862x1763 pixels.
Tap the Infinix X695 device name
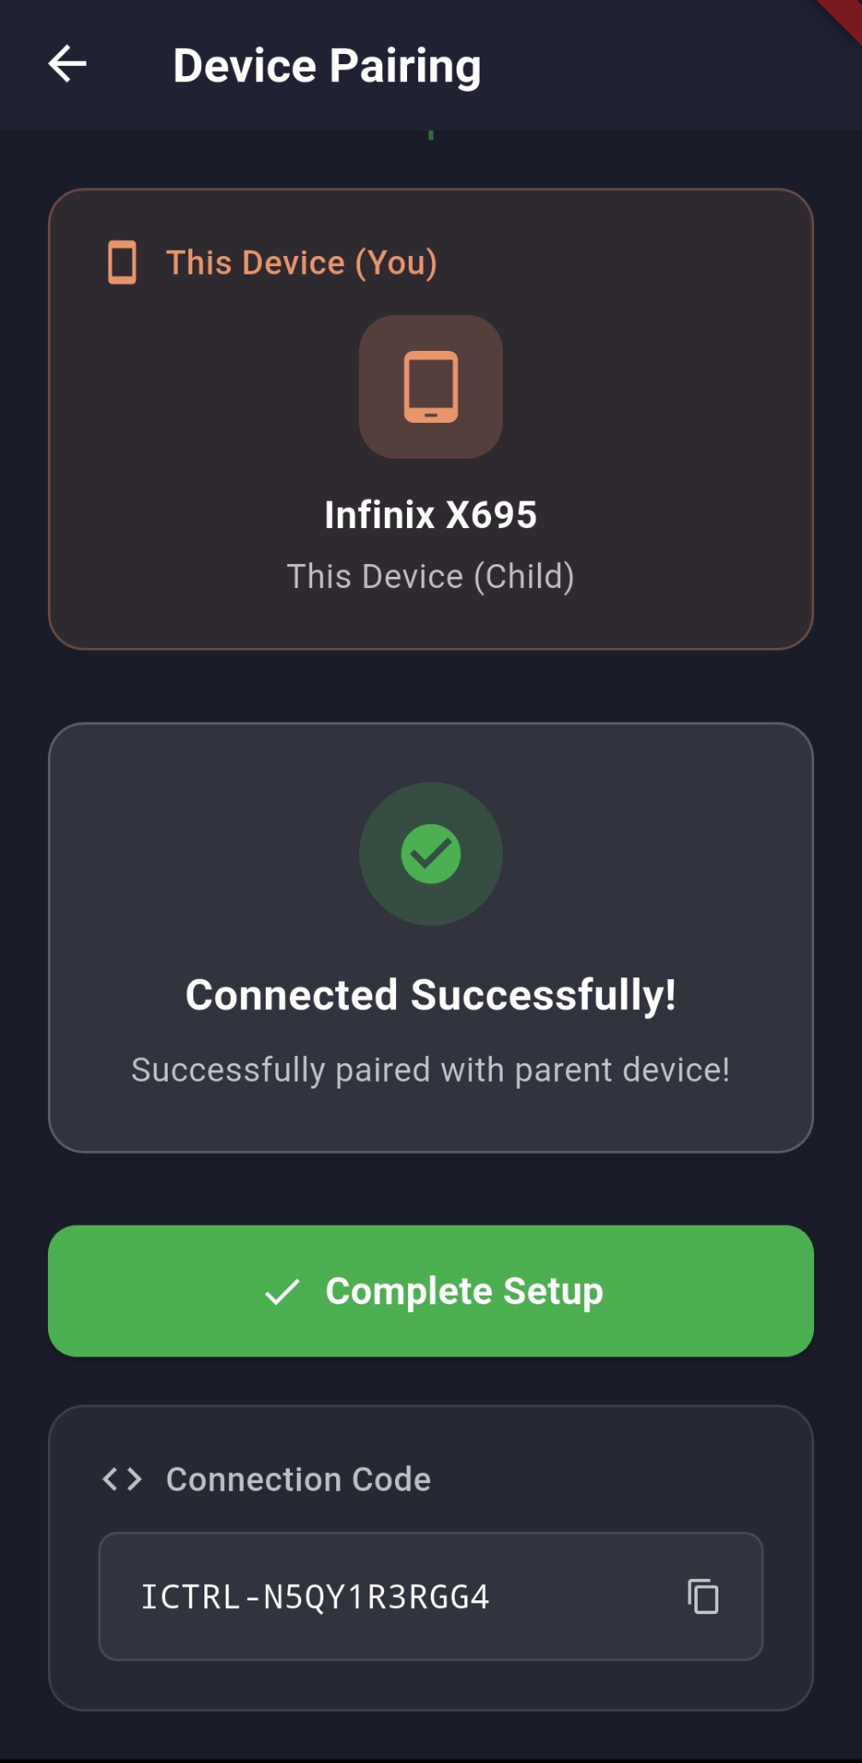tap(431, 513)
